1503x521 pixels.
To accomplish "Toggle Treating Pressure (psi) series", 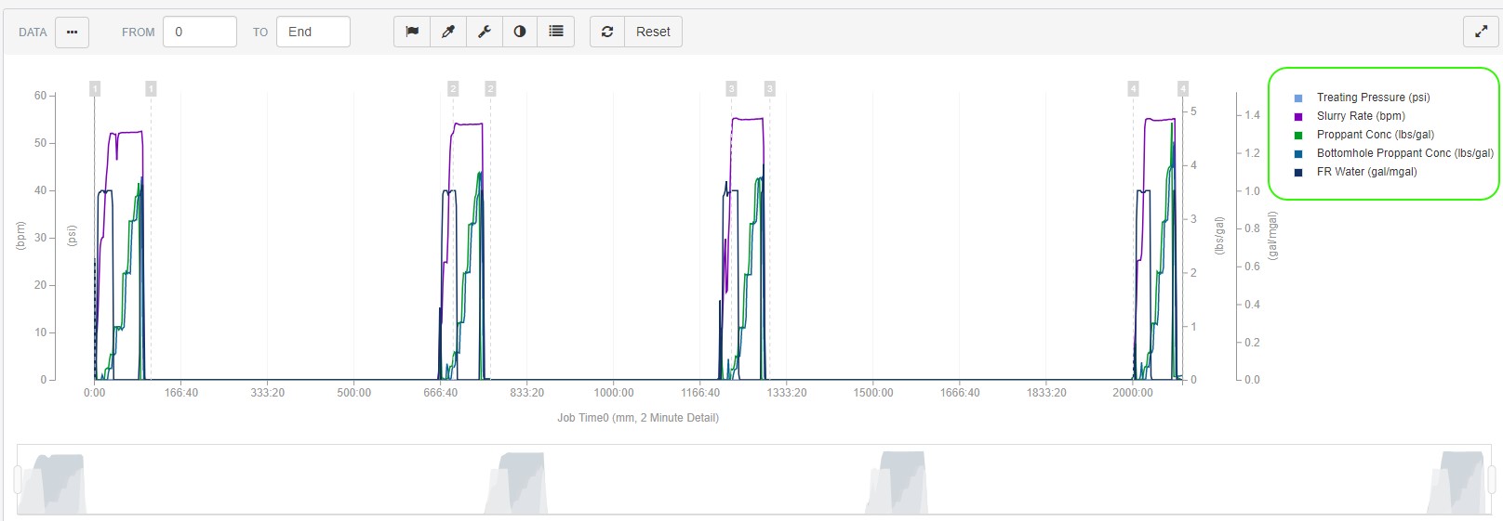I will 1373,98.
